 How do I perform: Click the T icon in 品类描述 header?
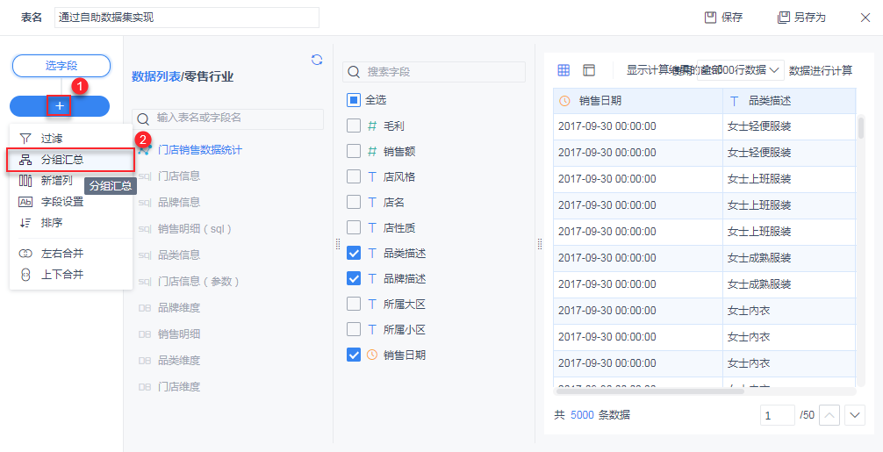click(x=735, y=101)
